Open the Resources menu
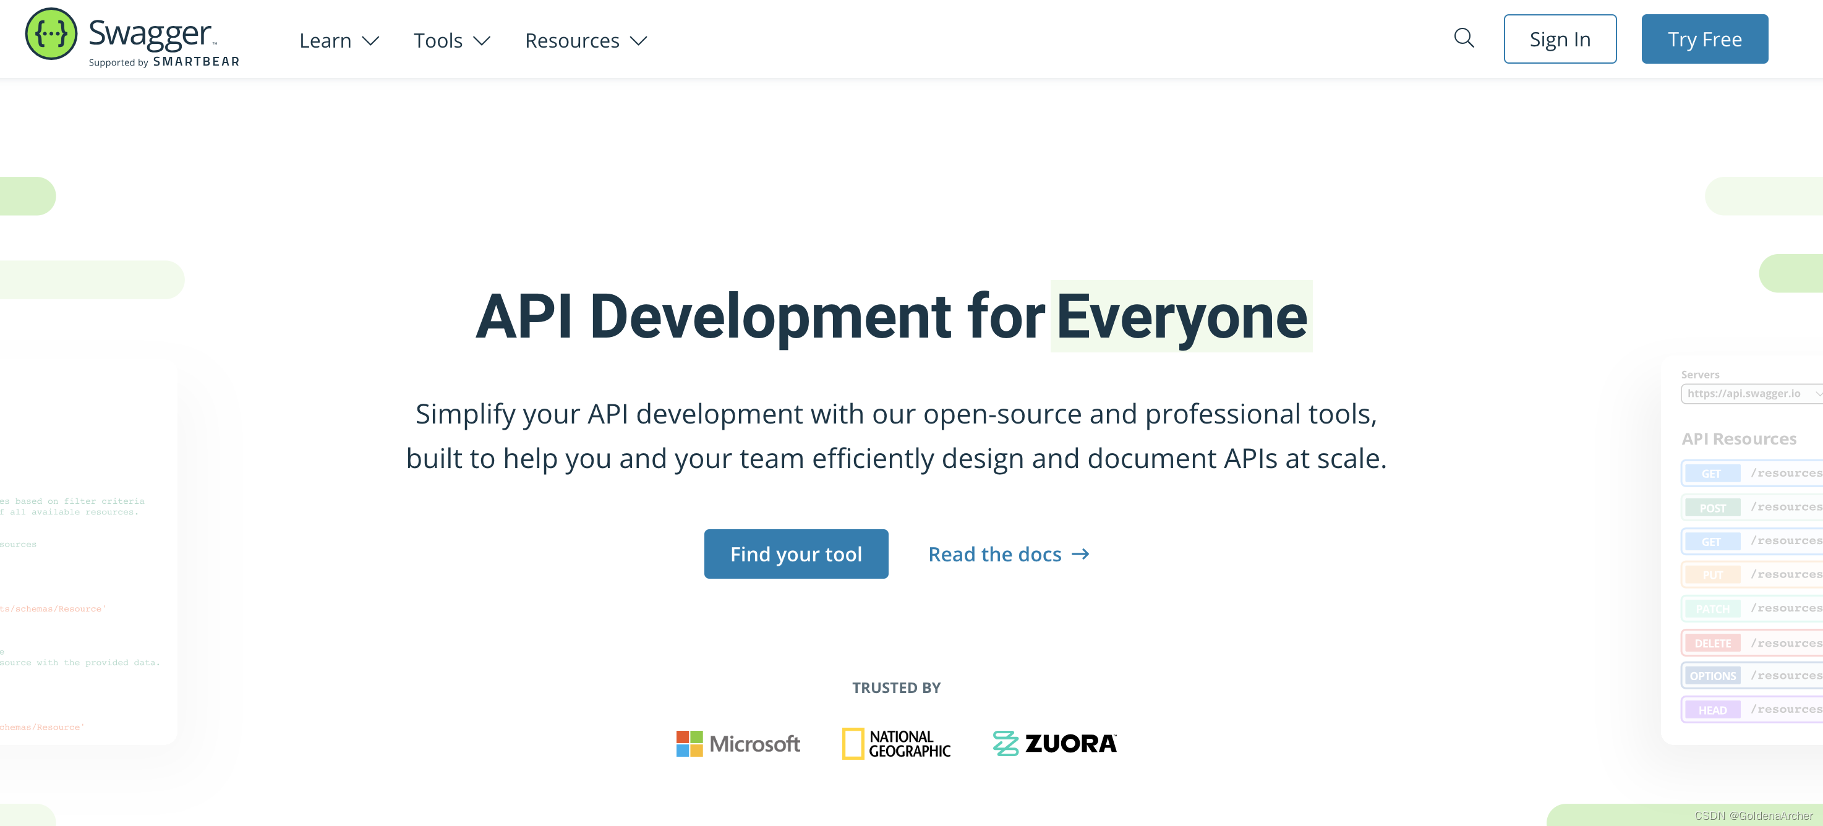The height and width of the screenshot is (826, 1823). click(586, 40)
